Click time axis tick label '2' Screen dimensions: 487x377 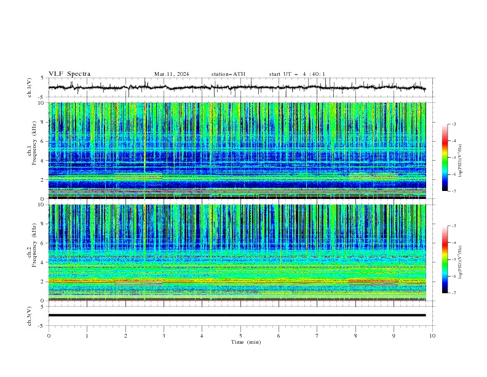click(125, 336)
